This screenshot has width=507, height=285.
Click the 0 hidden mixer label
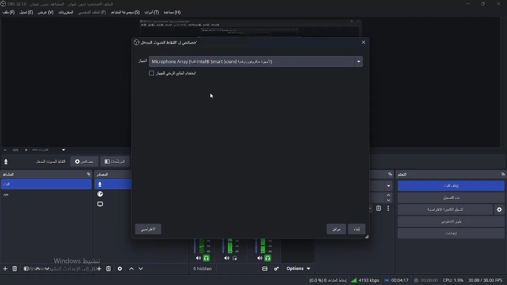(202, 269)
